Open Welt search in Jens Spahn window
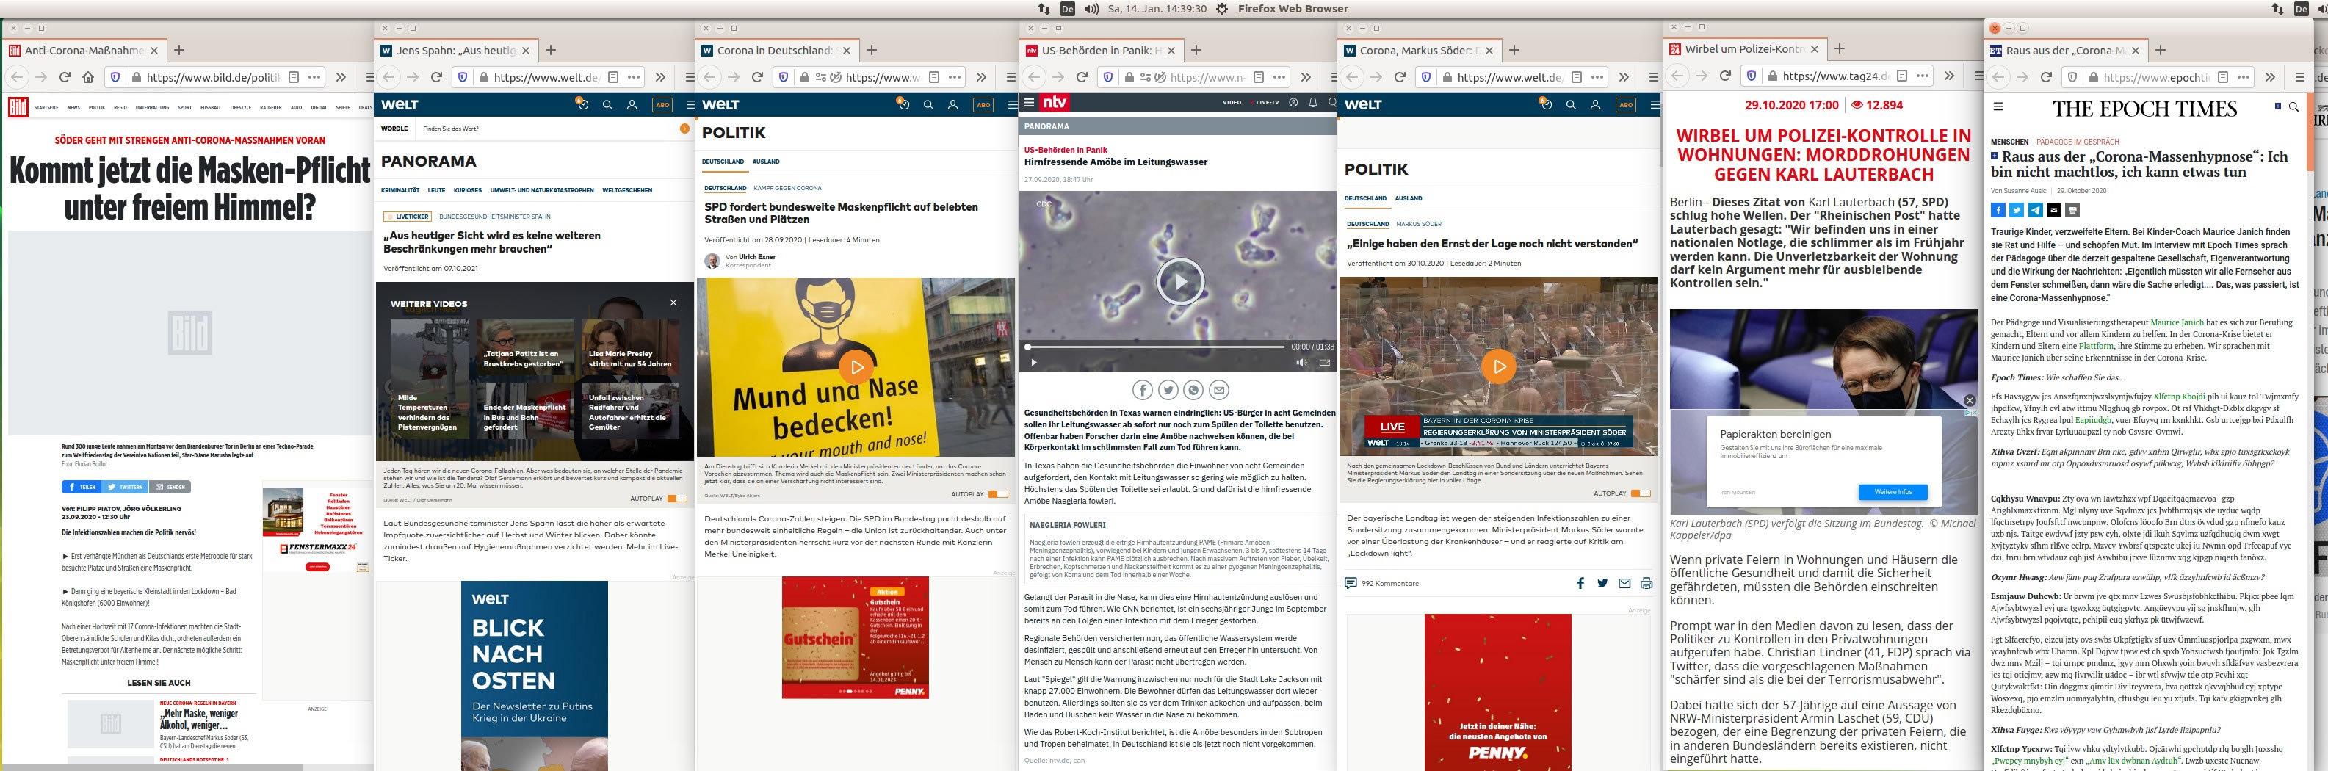Screen dimensions: 2328x771 (x=607, y=105)
